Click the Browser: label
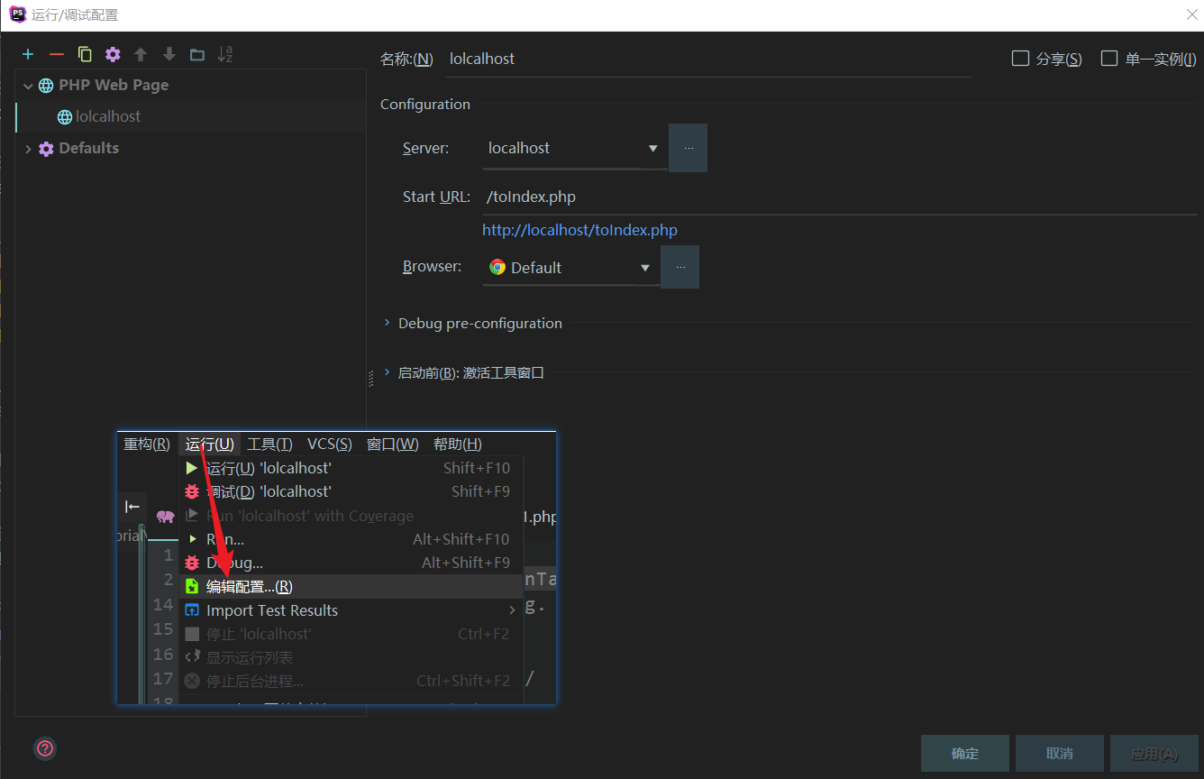Image resolution: width=1204 pixels, height=779 pixels. pyautogui.click(x=433, y=267)
